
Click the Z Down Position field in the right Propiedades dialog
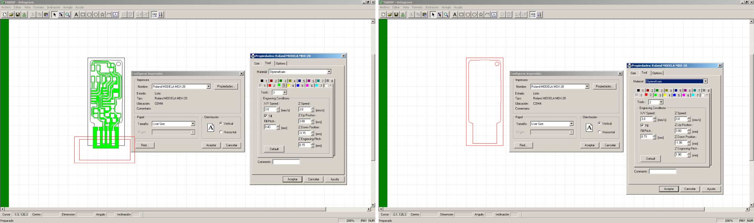pyautogui.click(x=680, y=143)
